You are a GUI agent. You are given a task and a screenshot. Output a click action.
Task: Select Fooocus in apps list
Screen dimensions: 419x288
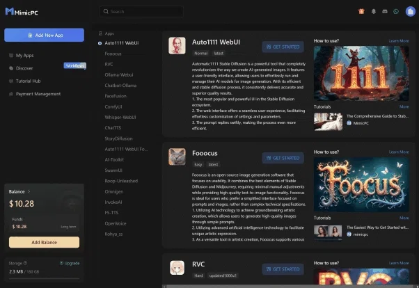click(x=113, y=54)
